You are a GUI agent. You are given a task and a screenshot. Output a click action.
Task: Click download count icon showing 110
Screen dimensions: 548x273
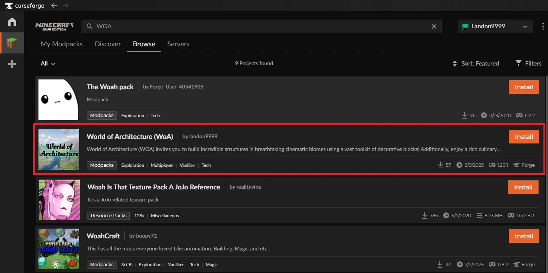click(x=440, y=264)
